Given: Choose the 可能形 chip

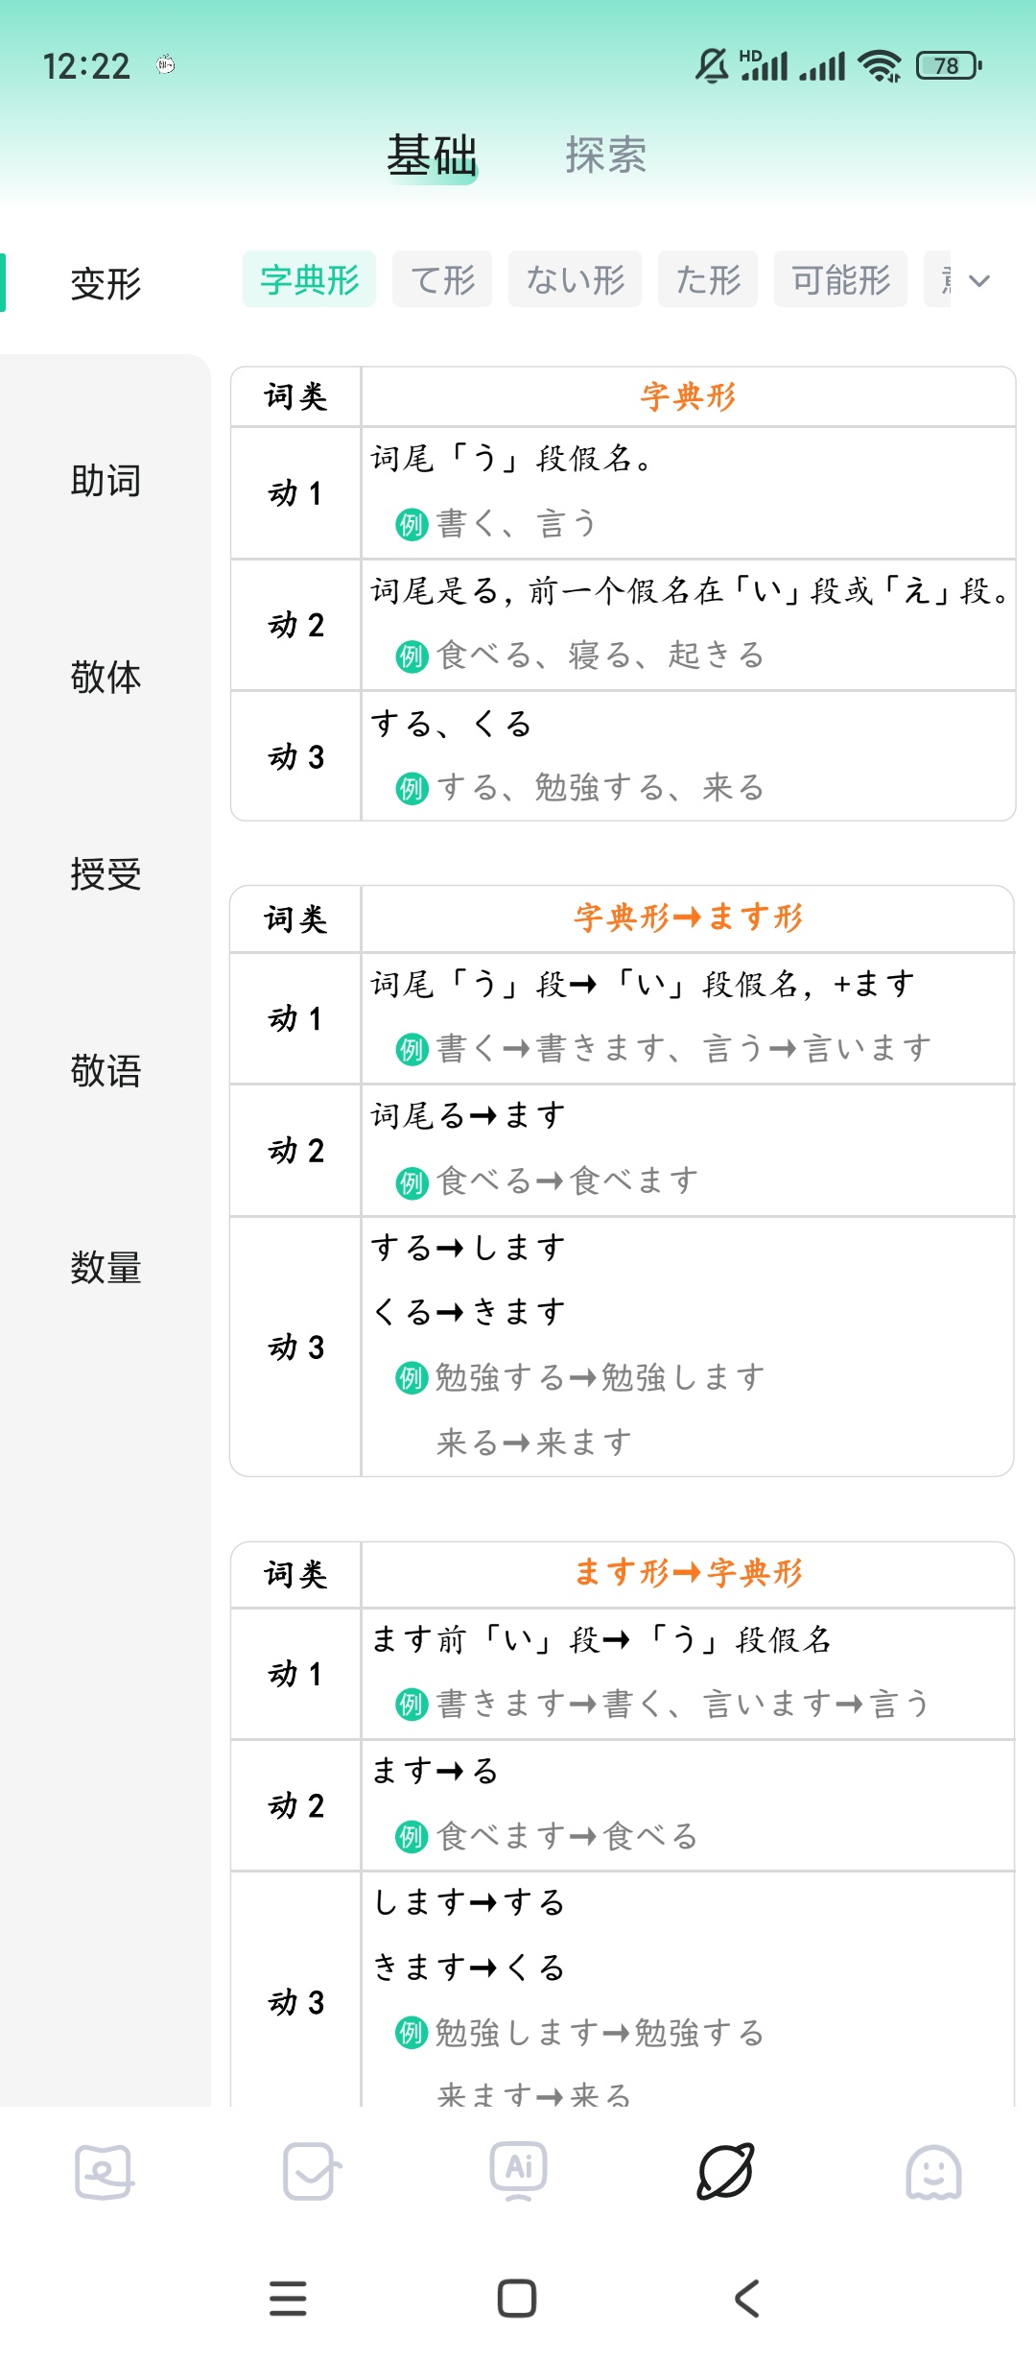Looking at the screenshot, I should point(840,280).
